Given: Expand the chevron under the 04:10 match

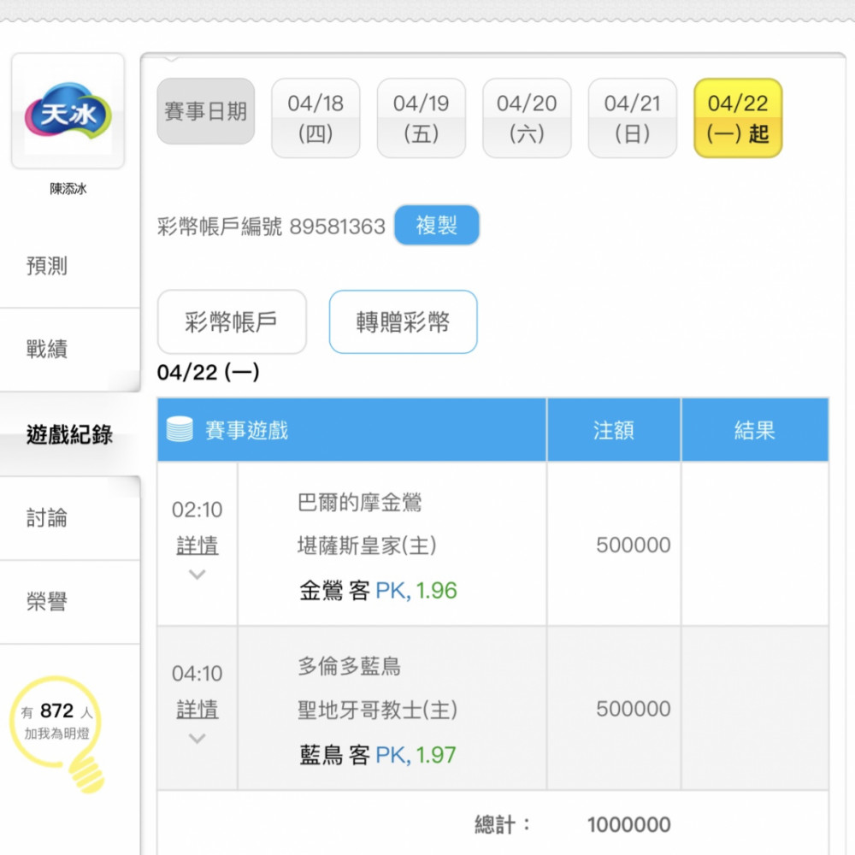Looking at the screenshot, I should (197, 739).
